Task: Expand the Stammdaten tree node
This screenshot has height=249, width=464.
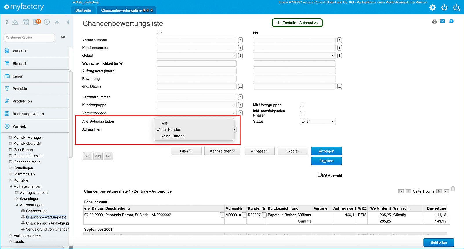Action: [11, 174]
